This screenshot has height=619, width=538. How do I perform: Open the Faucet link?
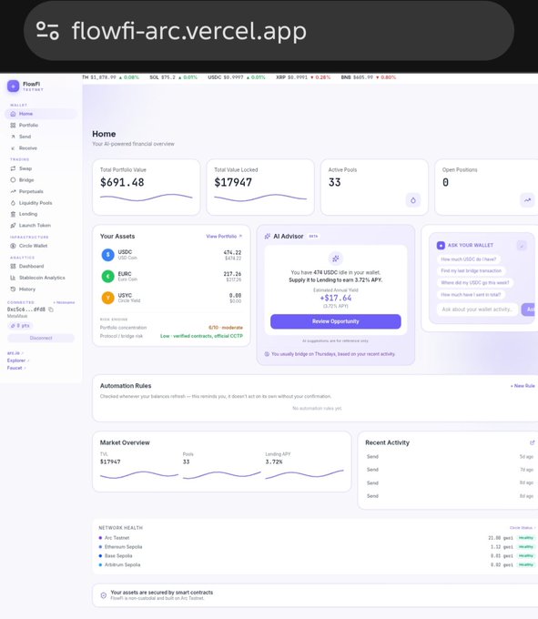[x=16, y=368]
